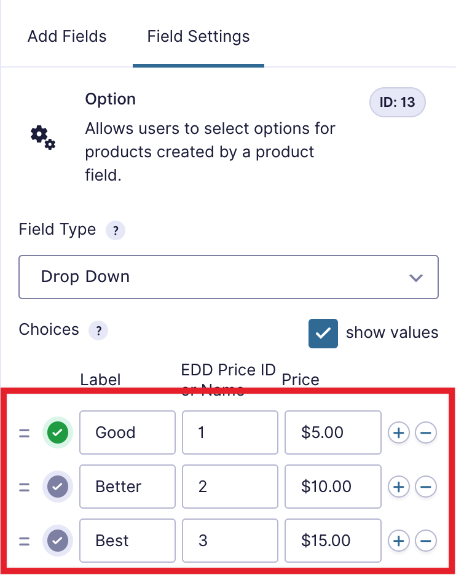This screenshot has width=456, height=575.
Task: Switch to the Add Fields tab
Action: pyautogui.click(x=67, y=36)
